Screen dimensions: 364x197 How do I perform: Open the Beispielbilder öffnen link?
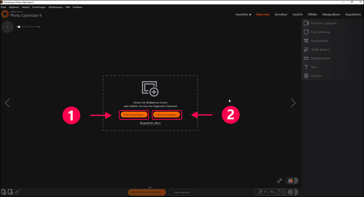click(x=150, y=123)
